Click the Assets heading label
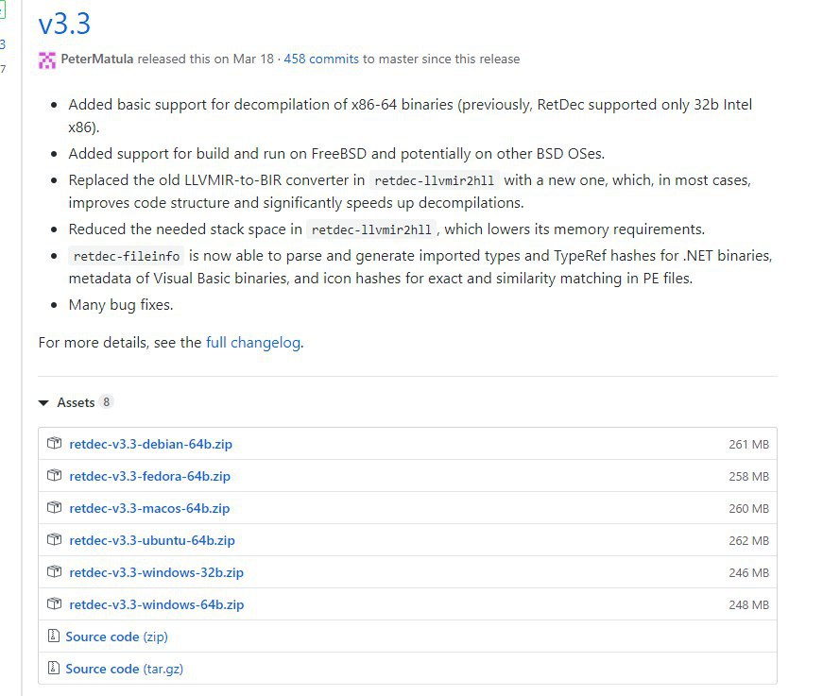This screenshot has height=696, width=840. (x=77, y=402)
